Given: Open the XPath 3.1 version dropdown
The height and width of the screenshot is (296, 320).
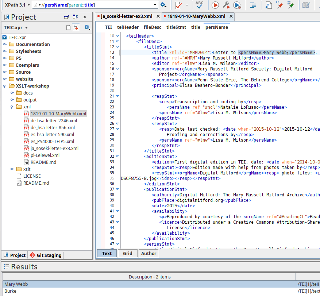Looking at the screenshot, I should (x=18, y=5).
